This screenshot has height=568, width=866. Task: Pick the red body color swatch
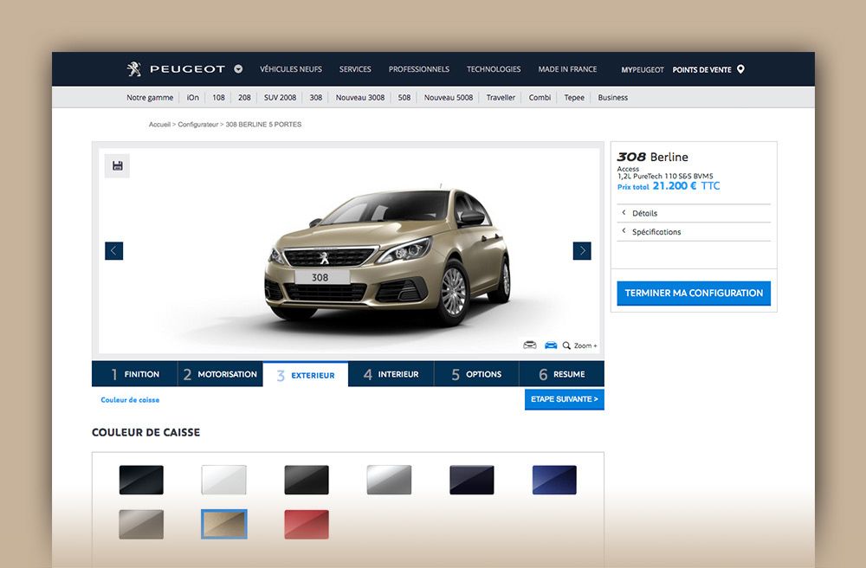click(307, 525)
